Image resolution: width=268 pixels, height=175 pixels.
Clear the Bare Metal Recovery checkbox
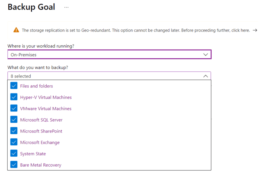click(14, 165)
